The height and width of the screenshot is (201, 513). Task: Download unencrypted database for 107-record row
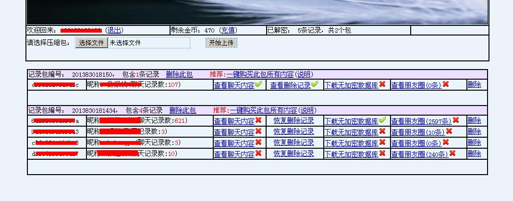point(352,85)
